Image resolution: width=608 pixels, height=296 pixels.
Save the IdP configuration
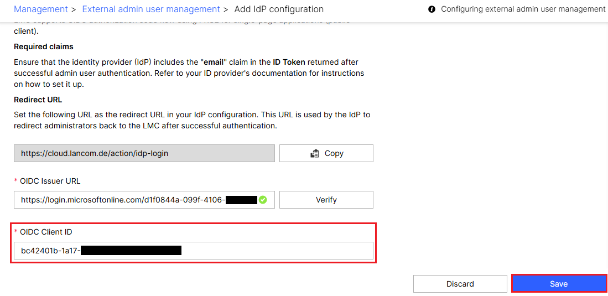pyautogui.click(x=559, y=284)
